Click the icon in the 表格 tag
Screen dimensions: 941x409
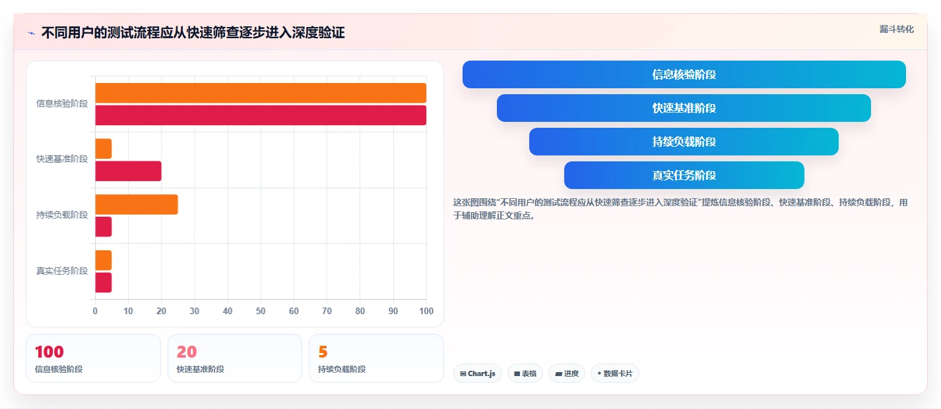tap(517, 374)
